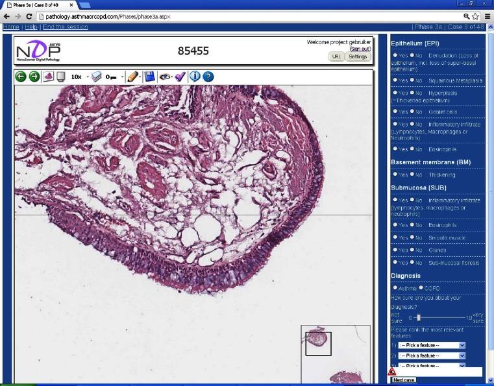Open the second Pick a feature dropdown
The height and width of the screenshot is (386, 494).
[x=431, y=356]
